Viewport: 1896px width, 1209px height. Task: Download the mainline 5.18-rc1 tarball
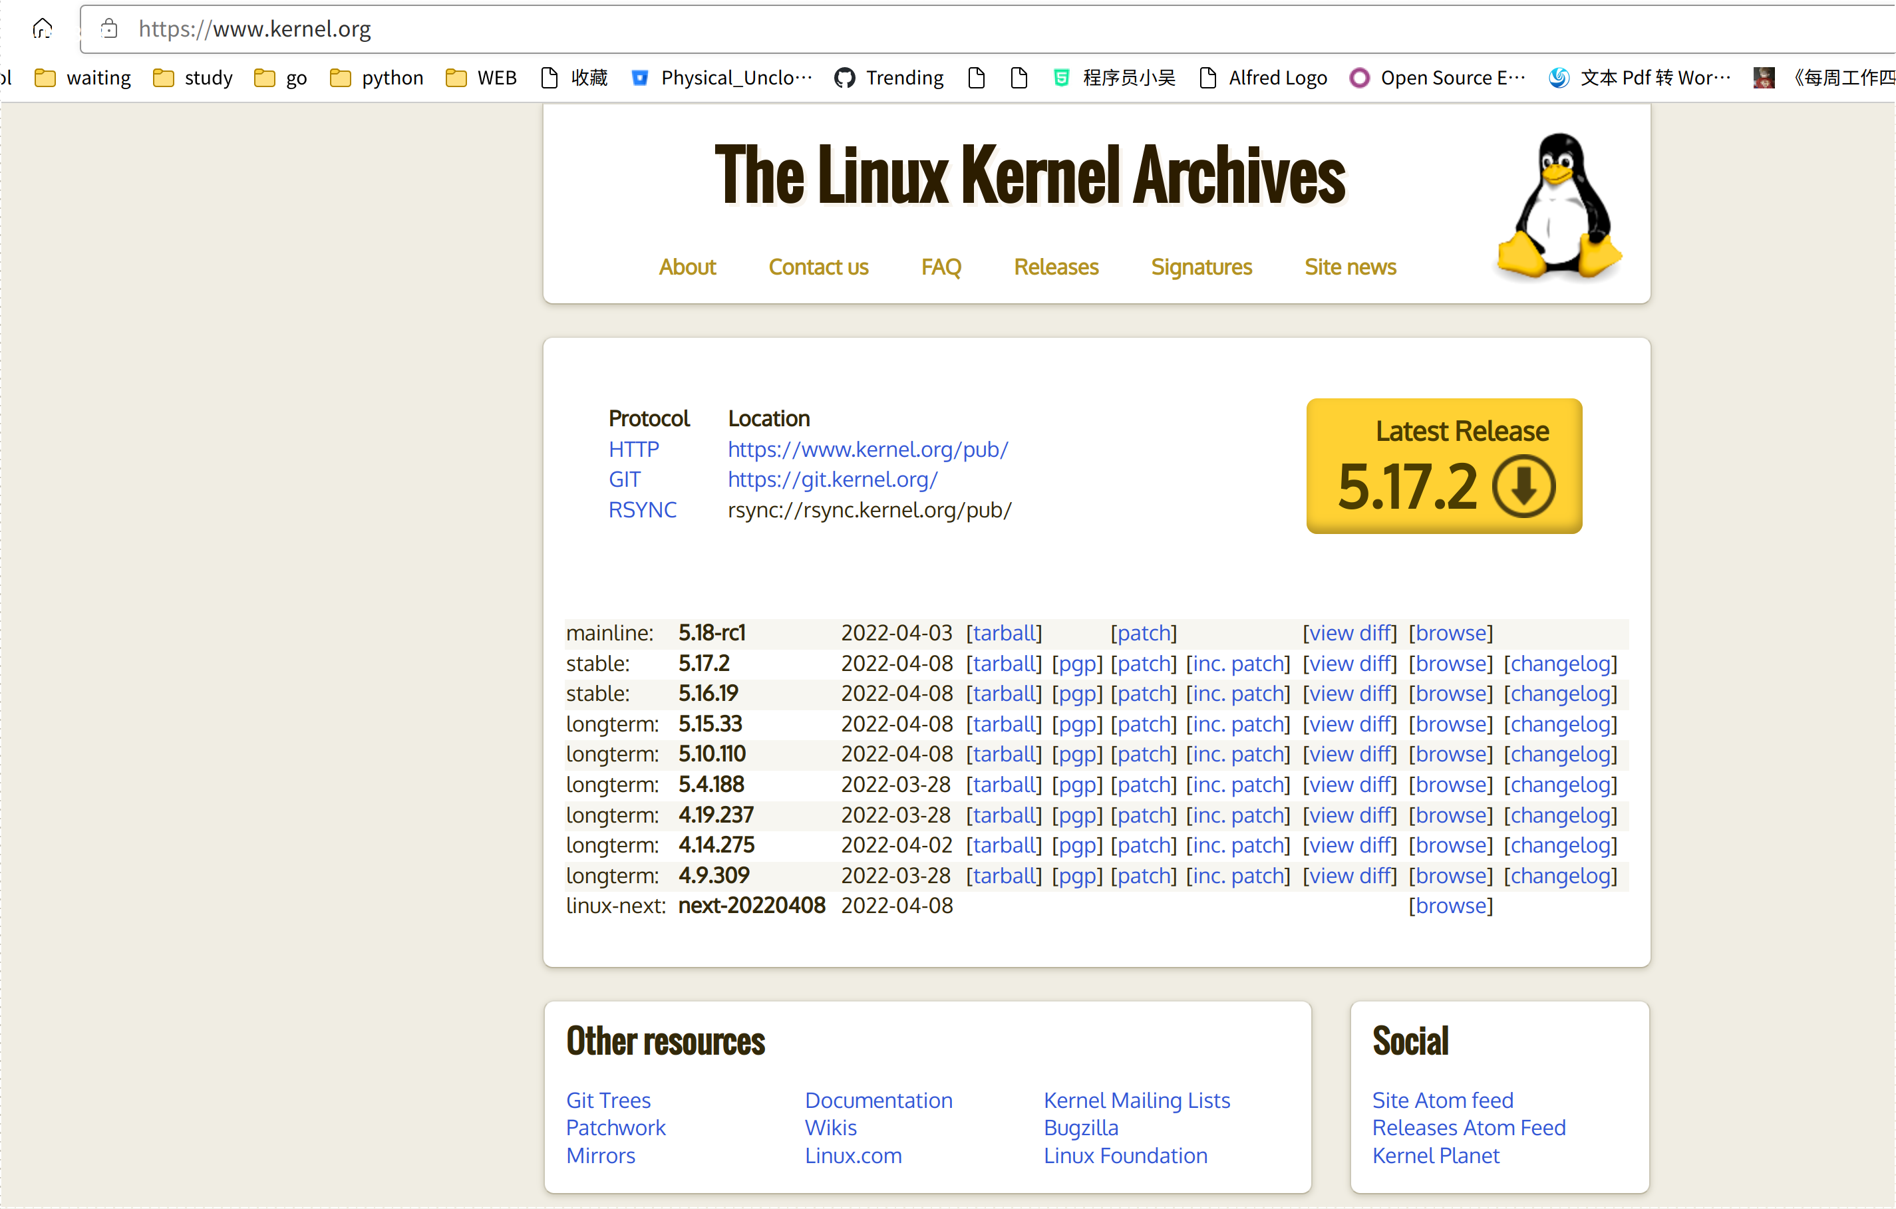click(1004, 633)
